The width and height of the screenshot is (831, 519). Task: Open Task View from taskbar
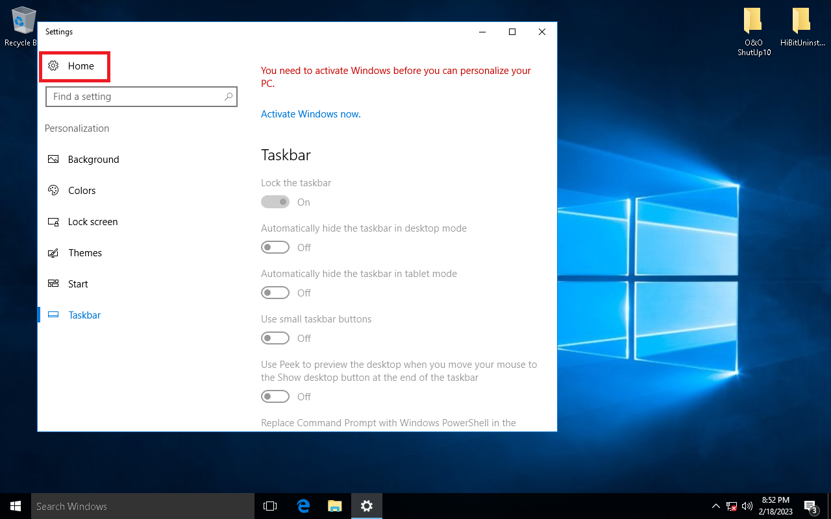(x=270, y=506)
